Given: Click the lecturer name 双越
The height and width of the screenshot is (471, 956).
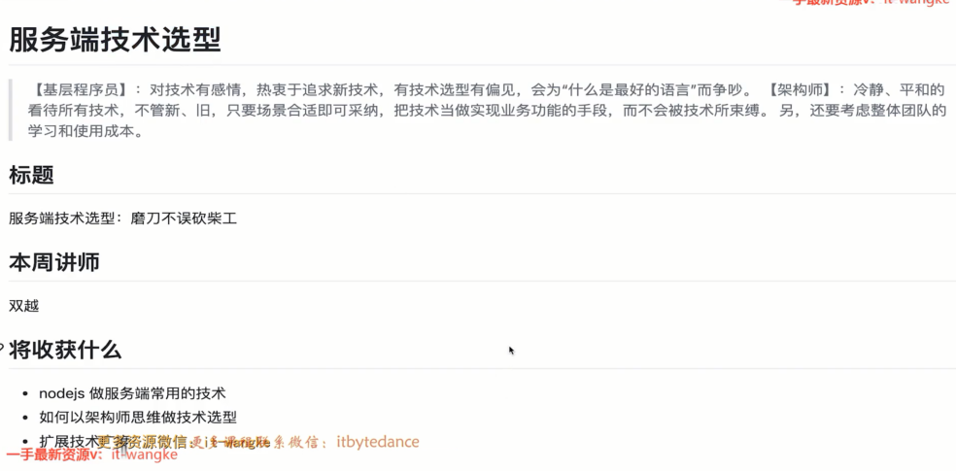Looking at the screenshot, I should click(23, 306).
